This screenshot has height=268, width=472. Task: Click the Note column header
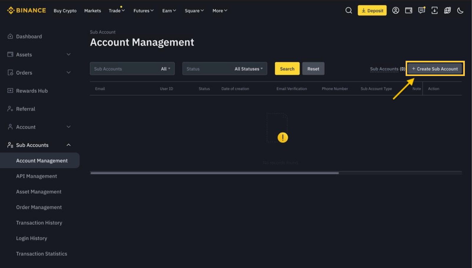tap(417, 88)
